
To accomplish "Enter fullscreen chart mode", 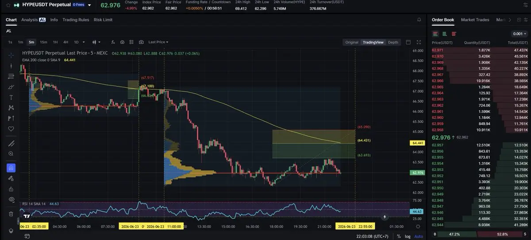I will 419,42.
